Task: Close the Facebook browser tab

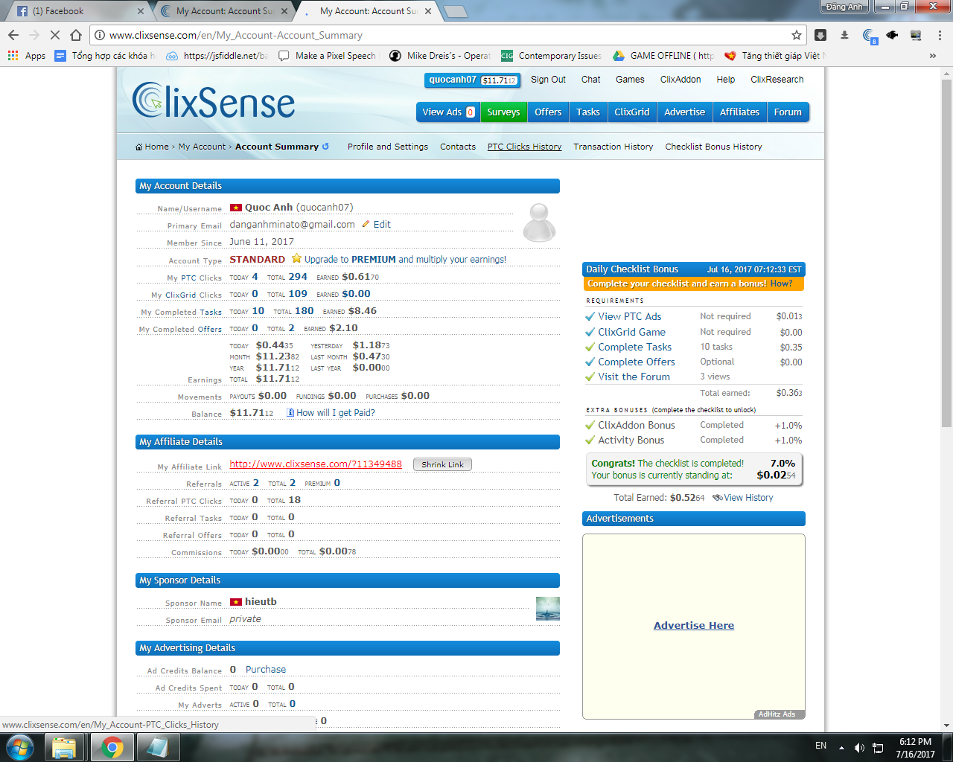Action: [x=141, y=11]
